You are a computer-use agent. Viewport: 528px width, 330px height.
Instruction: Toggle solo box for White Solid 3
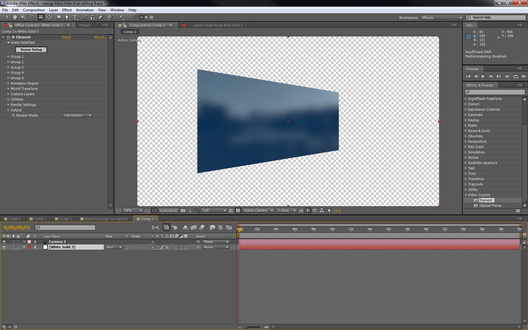14,247
